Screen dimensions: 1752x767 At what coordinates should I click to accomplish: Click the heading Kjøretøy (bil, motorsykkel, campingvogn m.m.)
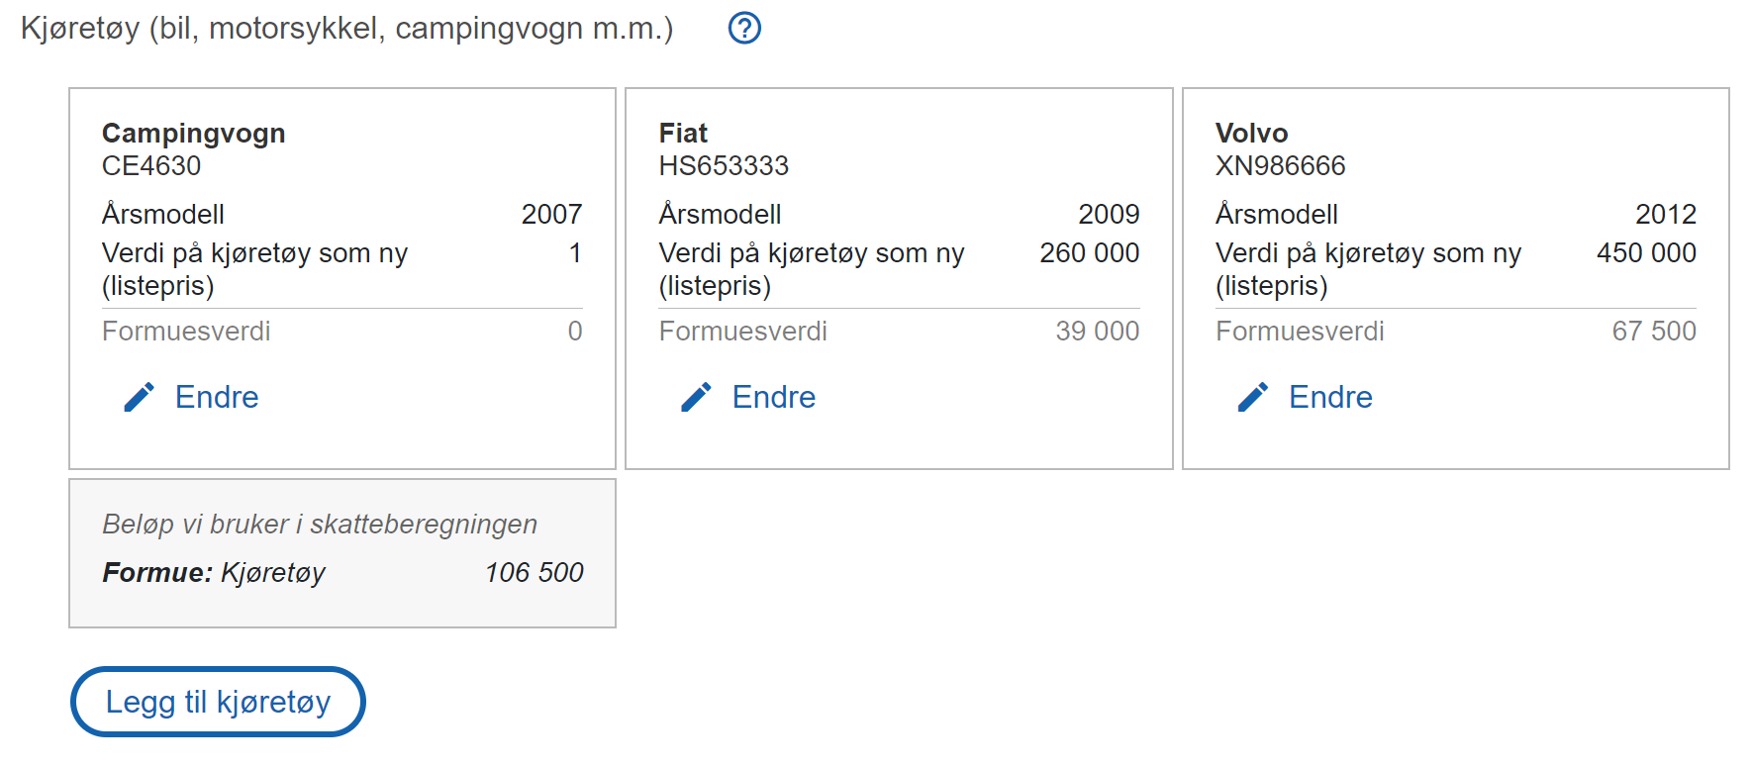tap(346, 29)
